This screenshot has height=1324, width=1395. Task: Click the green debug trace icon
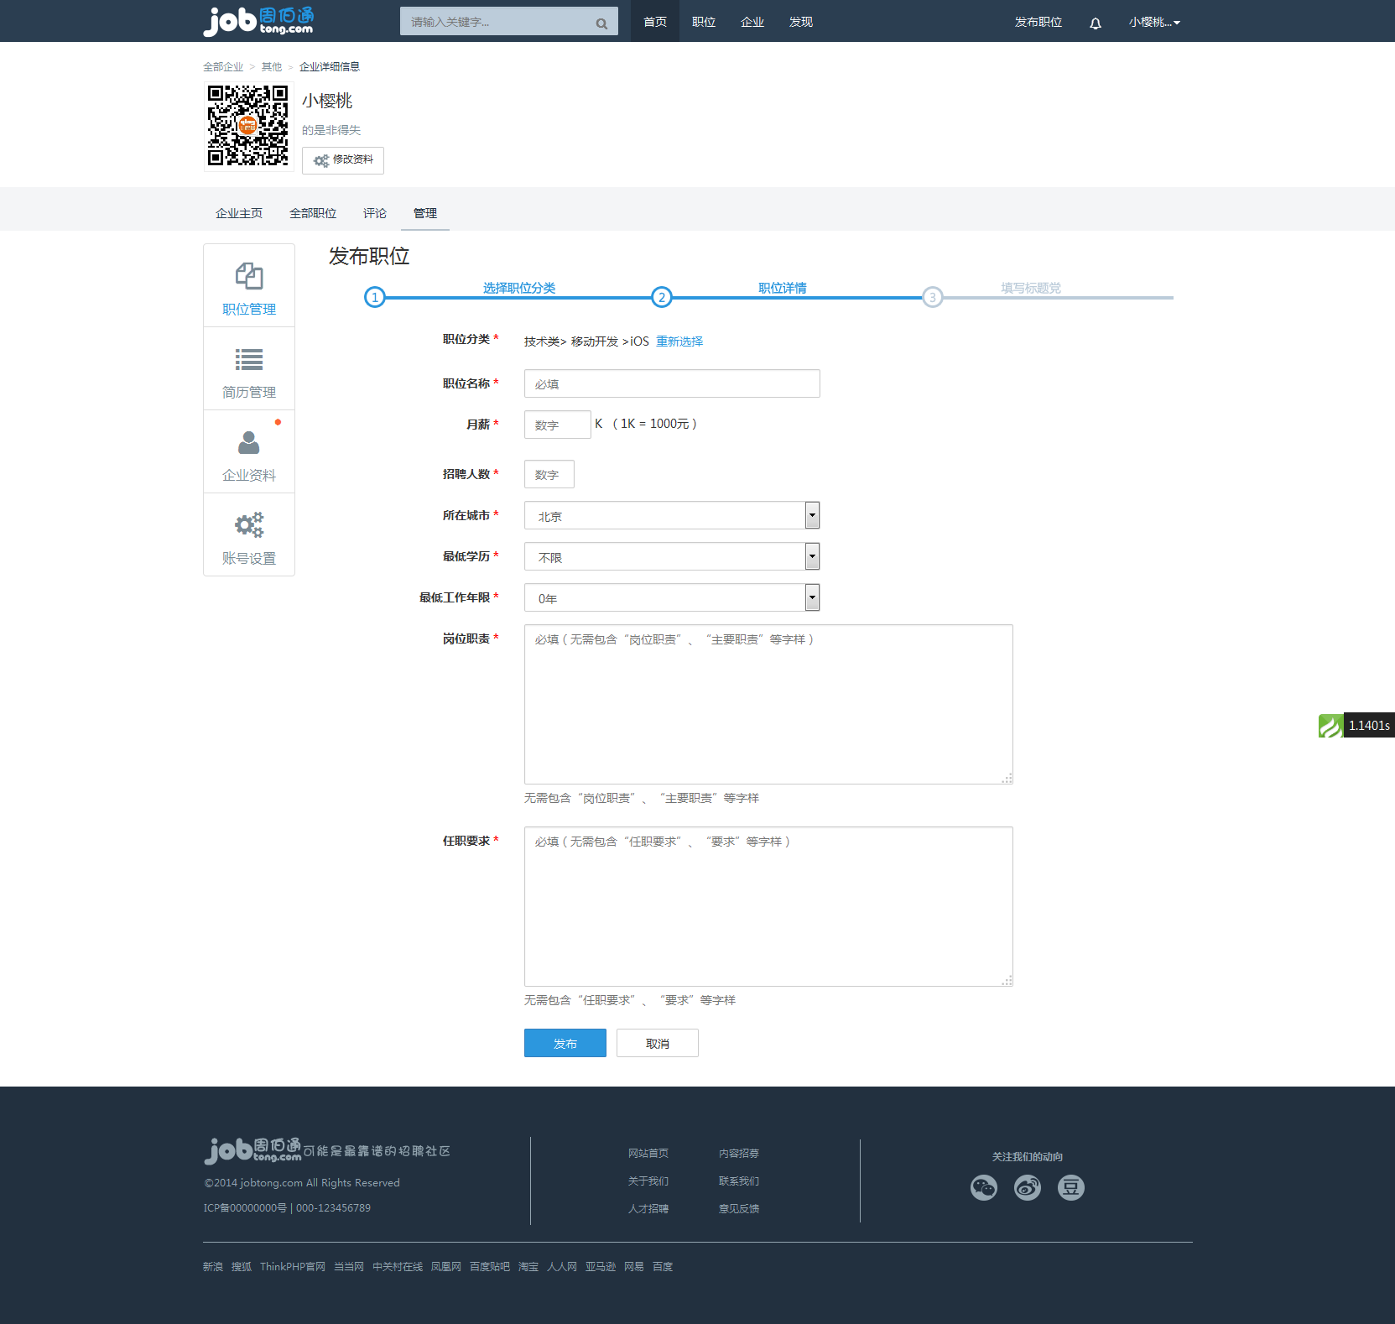pos(1330,726)
